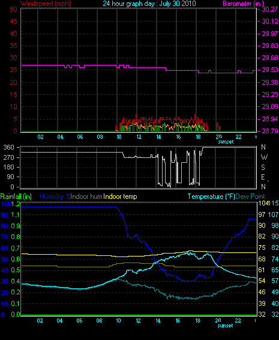Viewport: 279px width, 340px height.
Task: Pick the red 5 windspeed axis value
Action: 15,119
